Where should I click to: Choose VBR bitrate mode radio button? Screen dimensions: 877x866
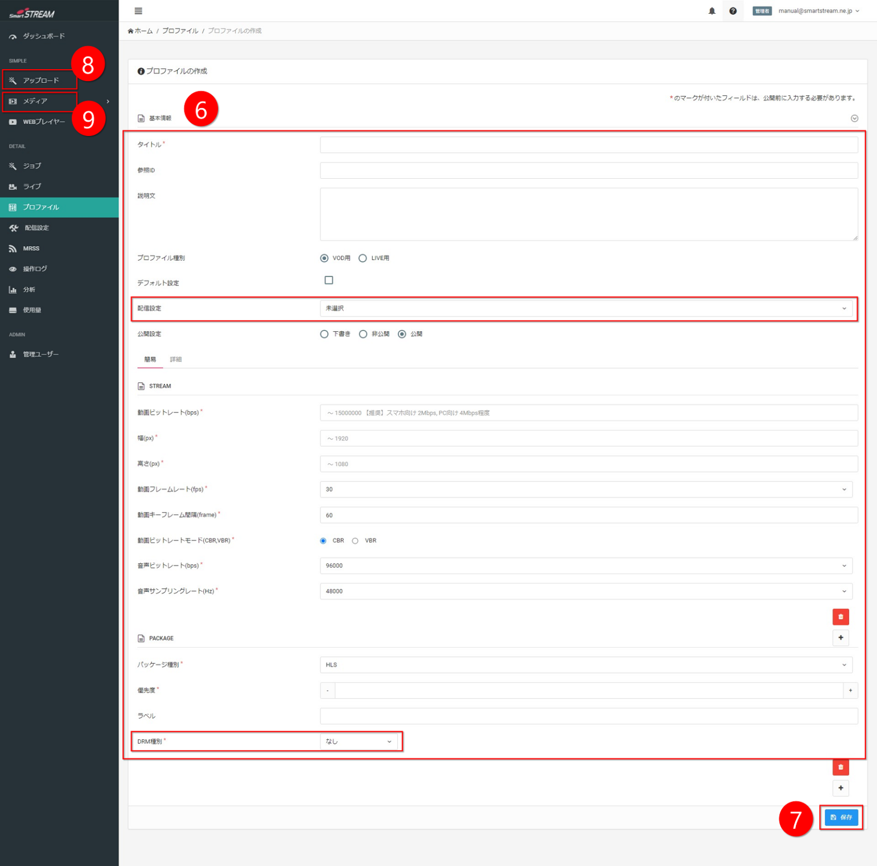point(355,541)
